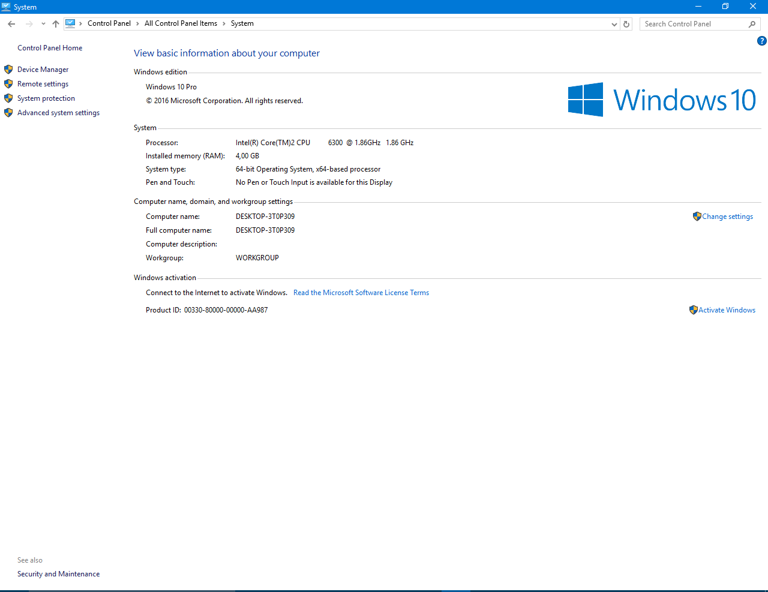The width and height of the screenshot is (768, 592).
Task: Refresh the System page
Action: (x=626, y=24)
